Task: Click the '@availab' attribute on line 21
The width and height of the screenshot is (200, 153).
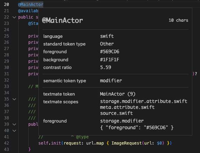Action: (28, 11)
